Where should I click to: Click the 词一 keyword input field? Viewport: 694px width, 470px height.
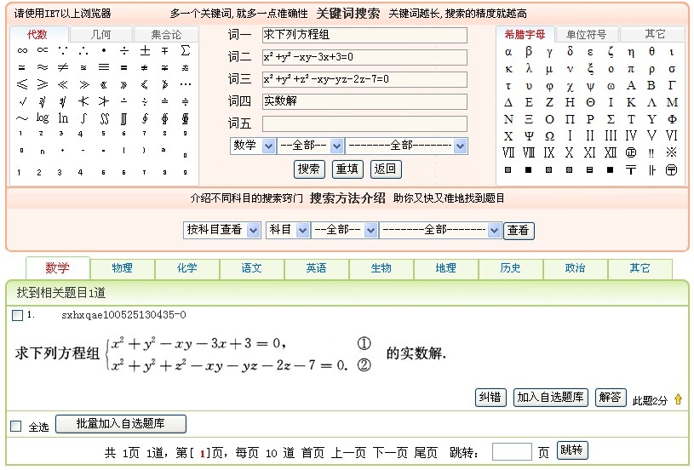364,35
